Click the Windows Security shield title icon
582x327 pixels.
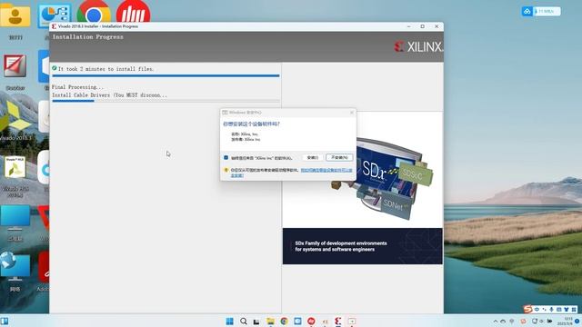coord(225,113)
